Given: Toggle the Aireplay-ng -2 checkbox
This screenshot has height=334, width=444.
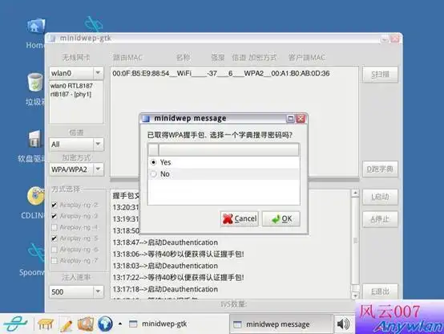Looking at the screenshot, I should click(54, 205).
